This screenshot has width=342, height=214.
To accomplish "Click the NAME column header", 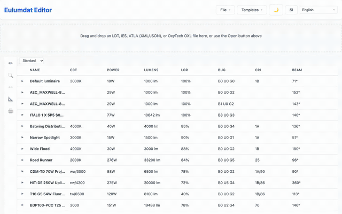I will click(x=35, y=70).
